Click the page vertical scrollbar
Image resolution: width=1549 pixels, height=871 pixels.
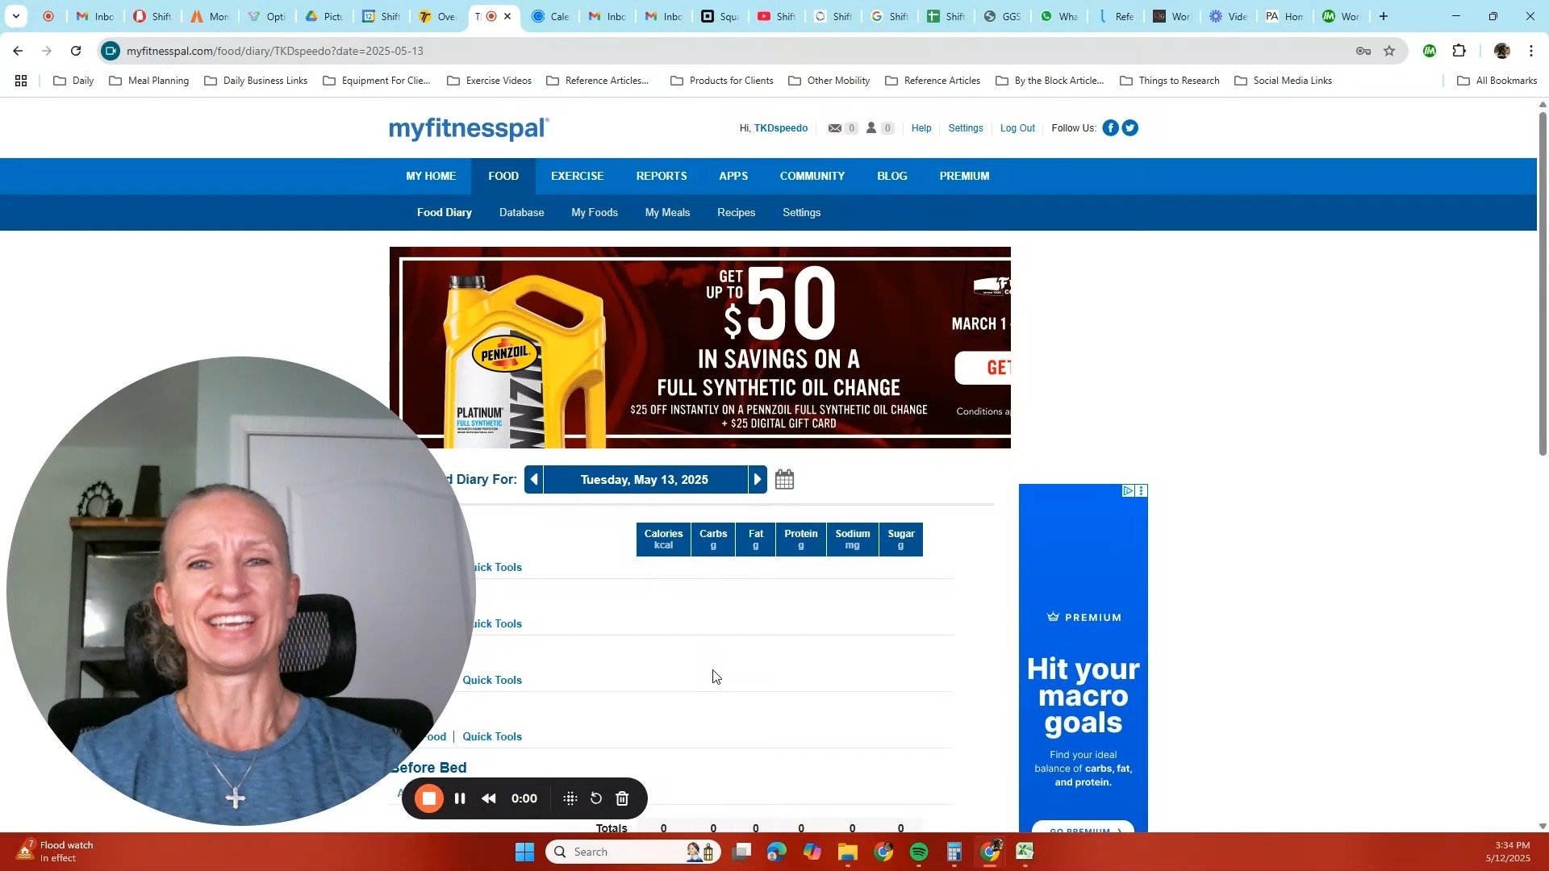coord(1543,282)
